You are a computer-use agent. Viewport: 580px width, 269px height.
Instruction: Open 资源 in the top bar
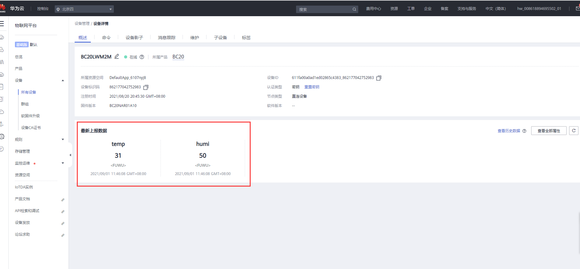pyautogui.click(x=394, y=9)
